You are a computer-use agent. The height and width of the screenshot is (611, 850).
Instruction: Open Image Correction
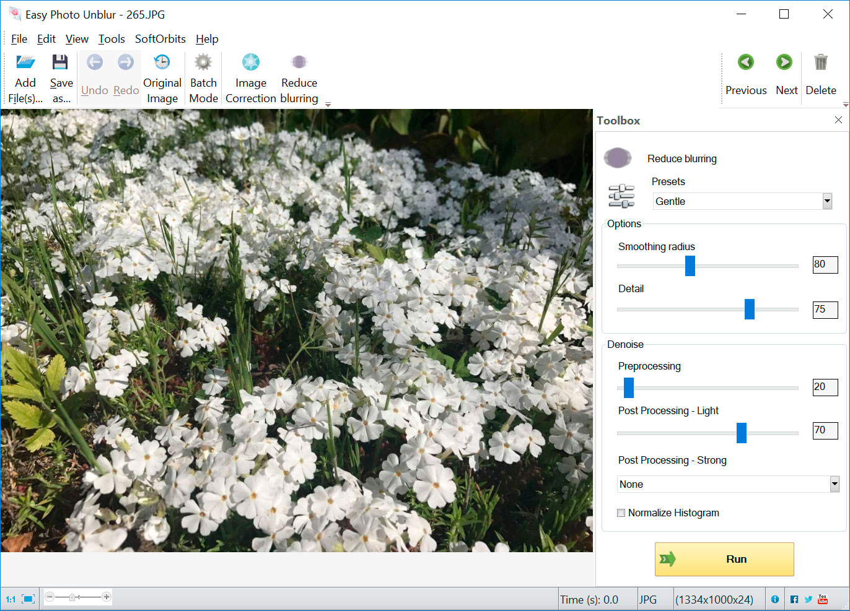250,74
